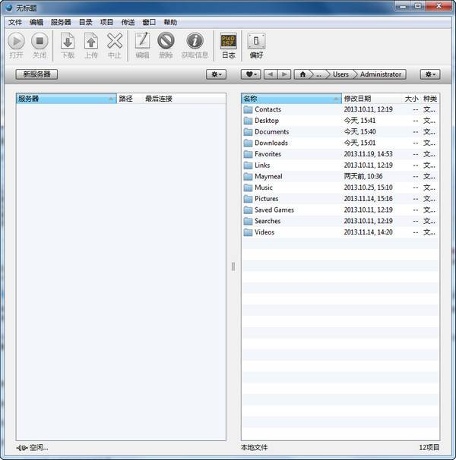Click the 获取信息 (Get Info) icon

tap(195, 42)
